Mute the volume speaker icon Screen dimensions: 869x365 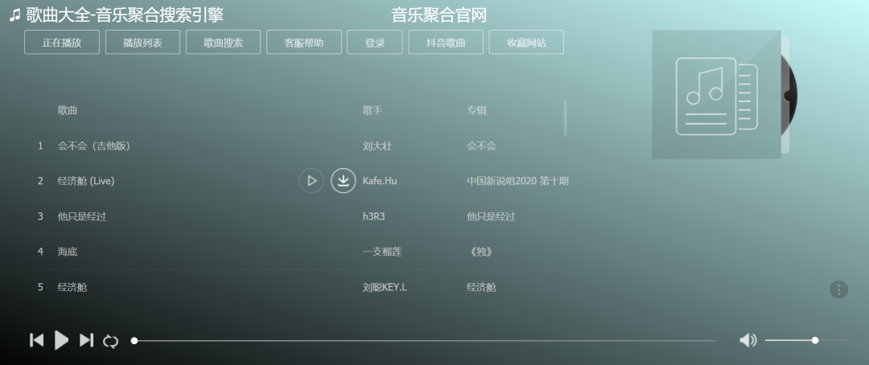coord(748,340)
